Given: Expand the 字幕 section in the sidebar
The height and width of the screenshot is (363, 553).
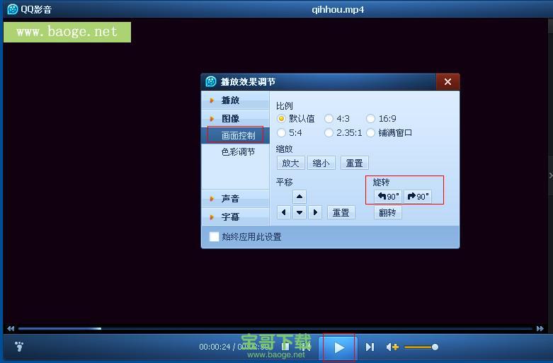Looking at the screenshot, I should [235, 217].
